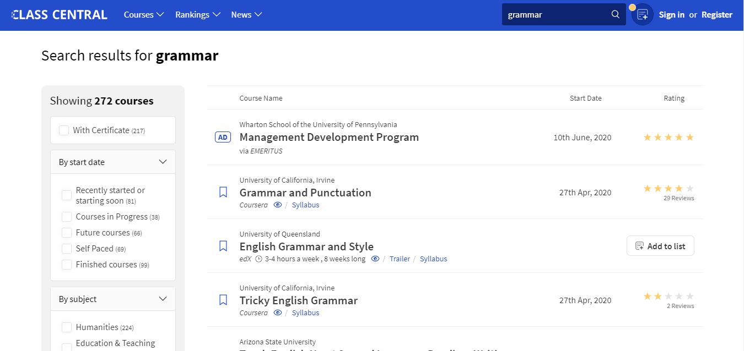Click the AD badge on Management Development Program

pyautogui.click(x=223, y=138)
